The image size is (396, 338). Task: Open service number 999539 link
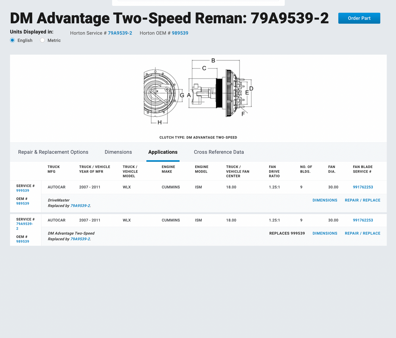(x=23, y=190)
